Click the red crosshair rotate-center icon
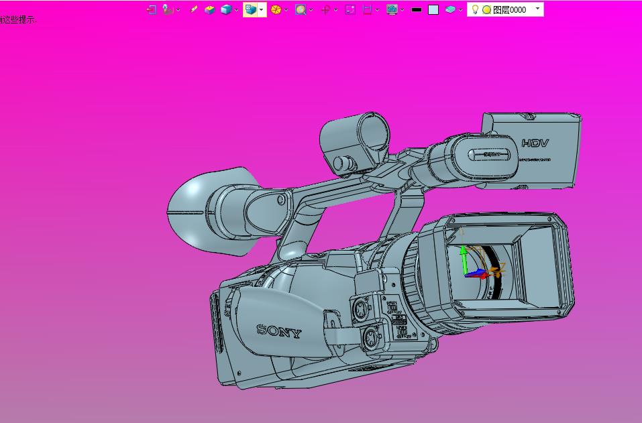Screen dimensions: 642x423 pyautogui.click(x=325, y=9)
